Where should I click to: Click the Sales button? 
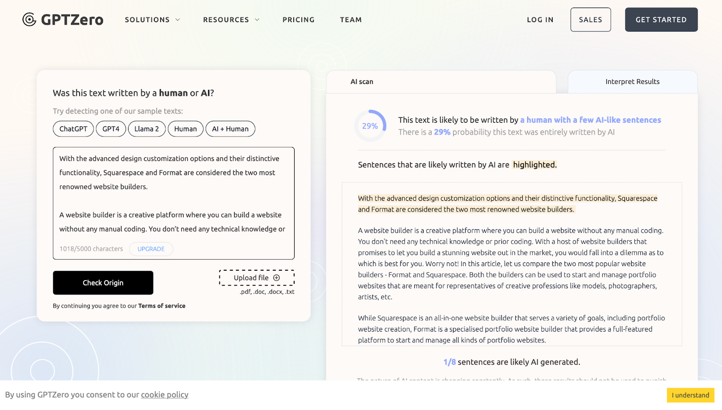(x=591, y=19)
